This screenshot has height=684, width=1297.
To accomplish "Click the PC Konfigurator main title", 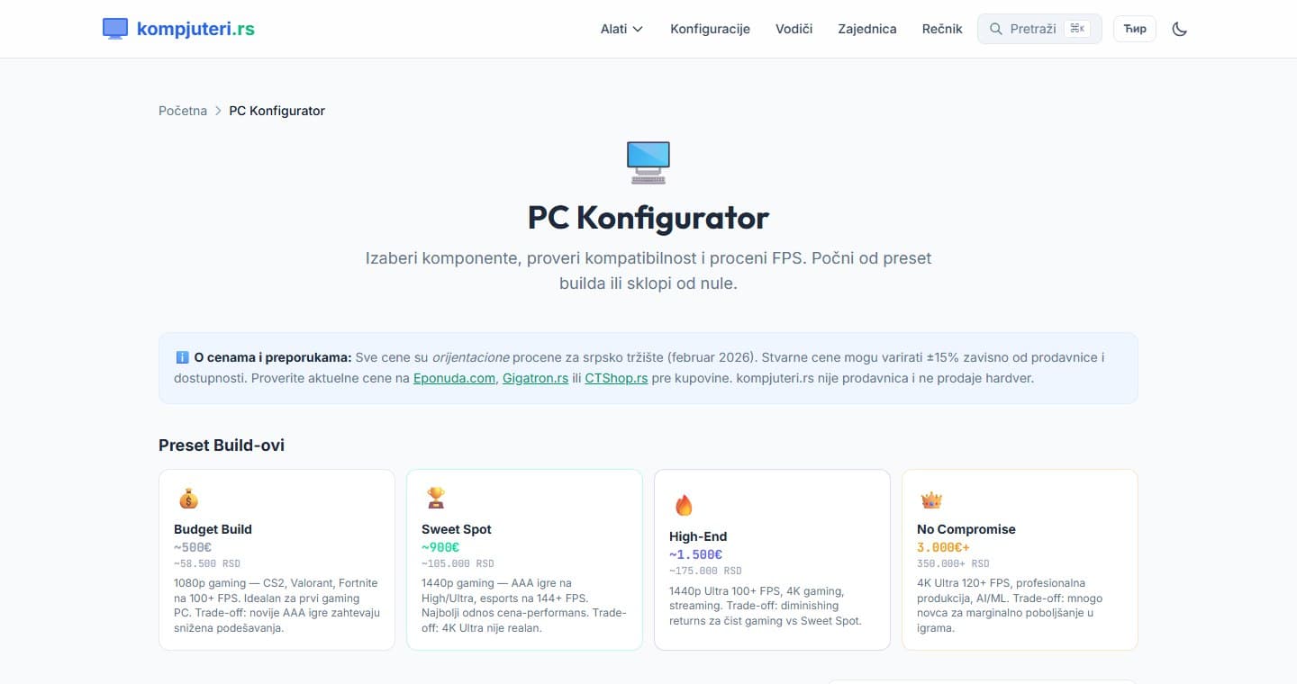I will point(648,218).
